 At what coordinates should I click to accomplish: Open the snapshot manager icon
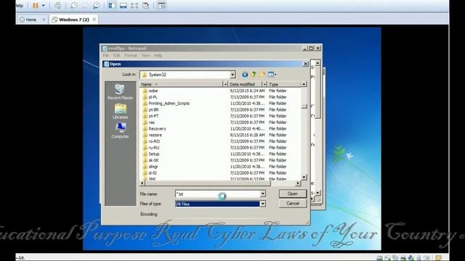pyautogui.click(x=96, y=6)
